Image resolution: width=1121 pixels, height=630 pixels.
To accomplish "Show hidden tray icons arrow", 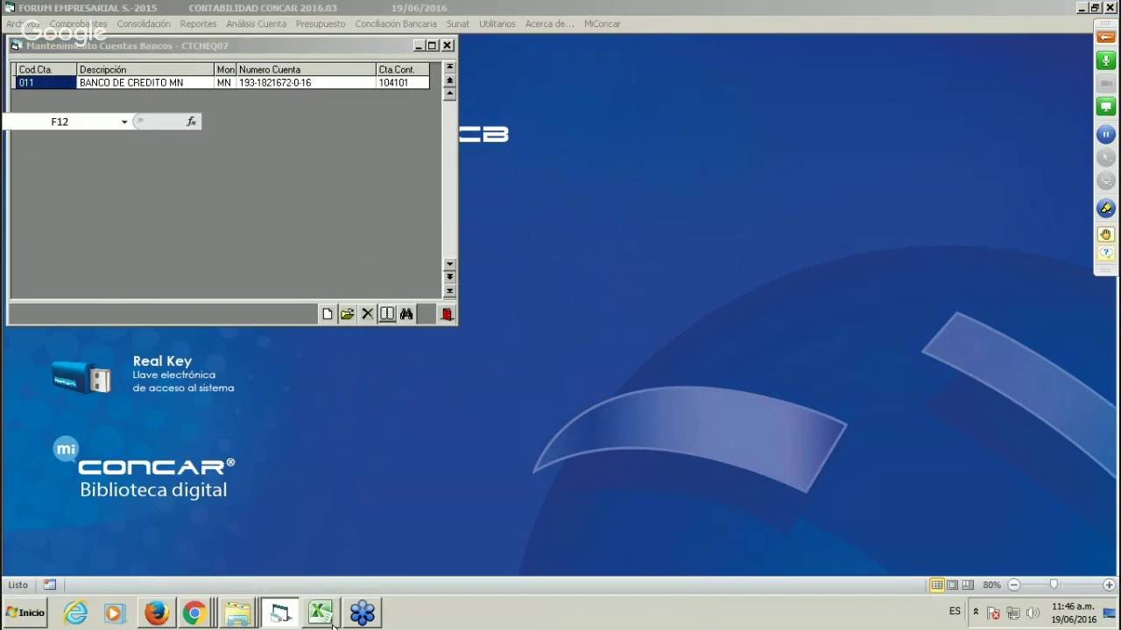I will tap(976, 612).
